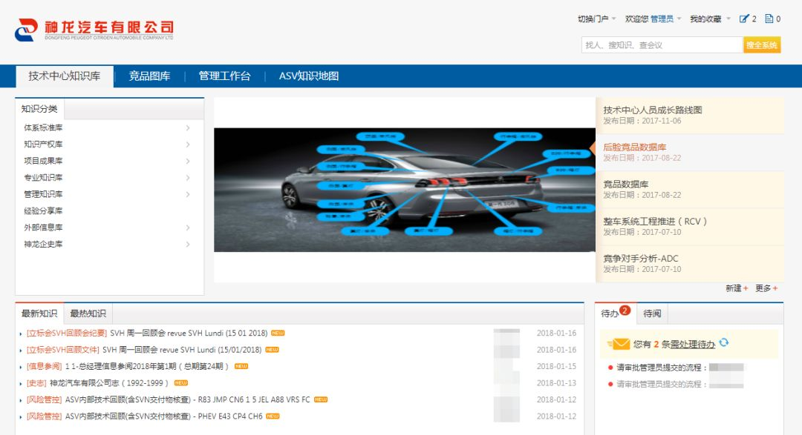Viewport: 802px width, 435px height.
Task: Expand the 神龙企史库 category arrow
Action: pyautogui.click(x=188, y=244)
